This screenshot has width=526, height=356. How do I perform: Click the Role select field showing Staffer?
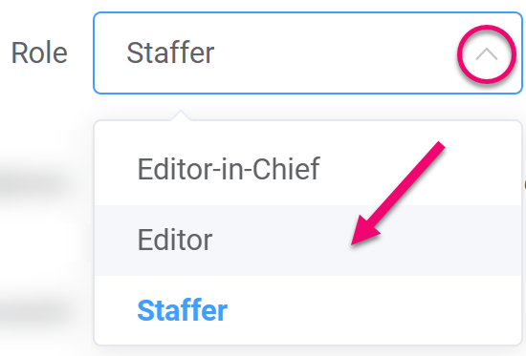pyautogui.click(x=308, y=52)
